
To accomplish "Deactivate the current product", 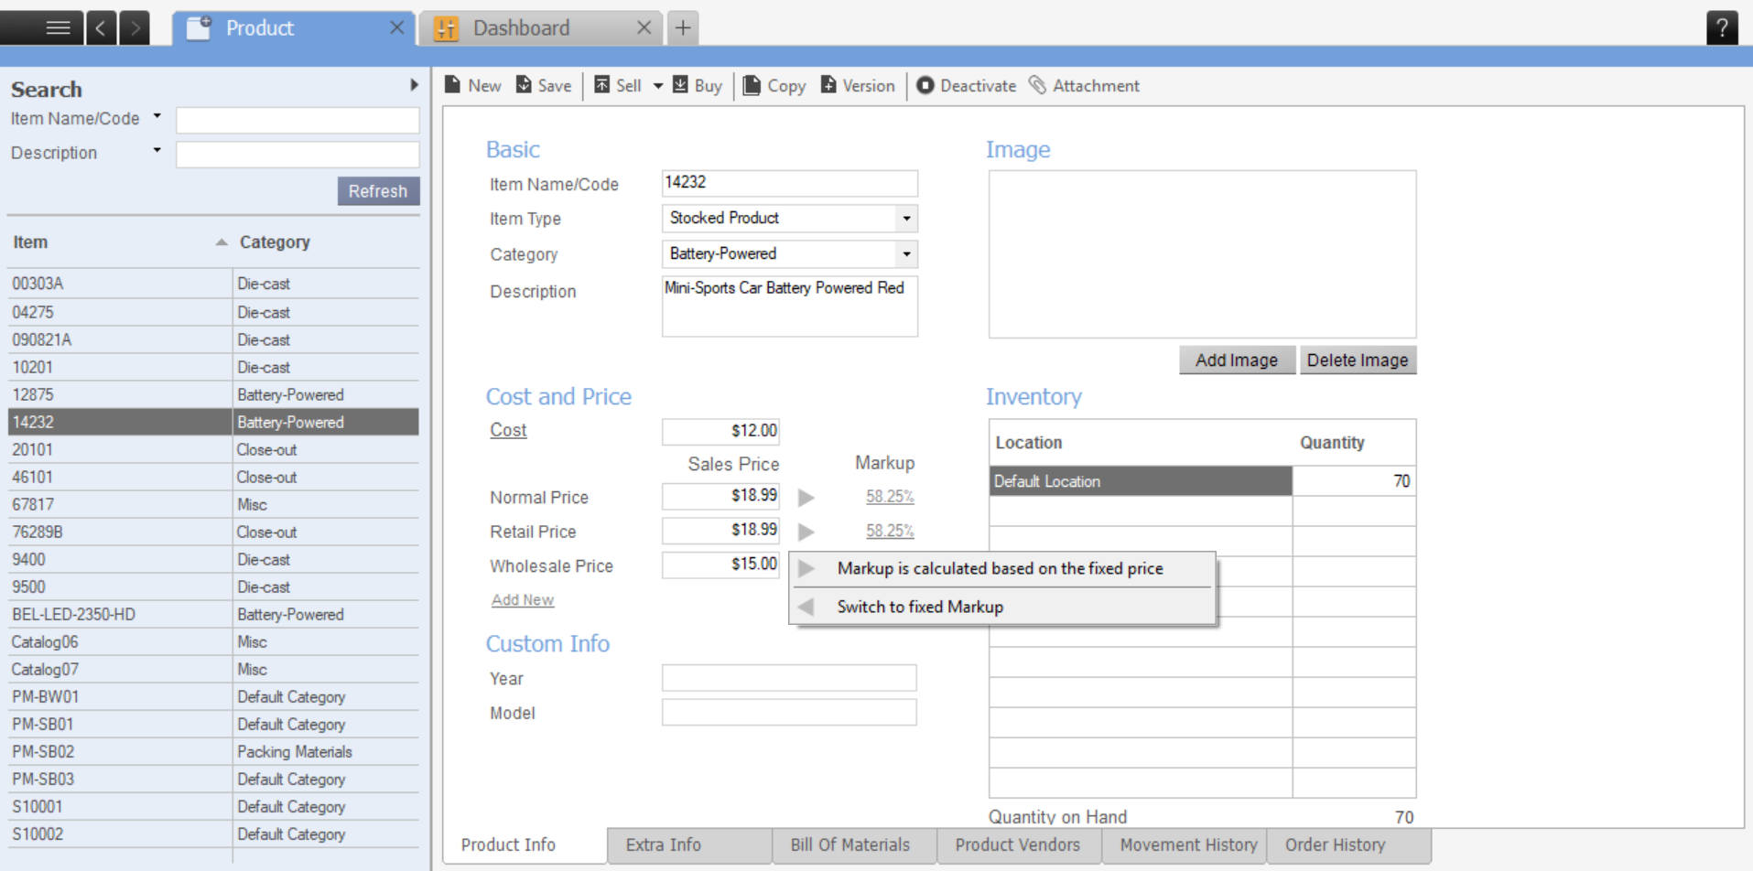I will 967,85.
